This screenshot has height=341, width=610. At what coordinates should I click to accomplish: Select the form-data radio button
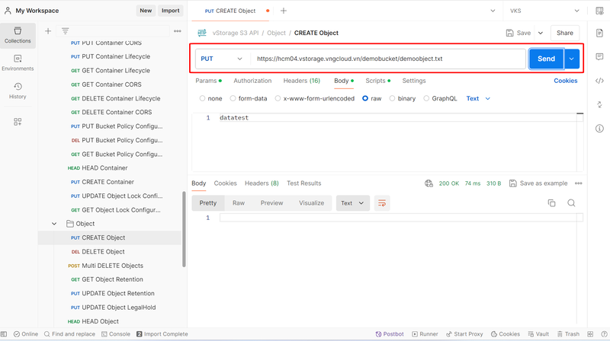pos(233,98)
